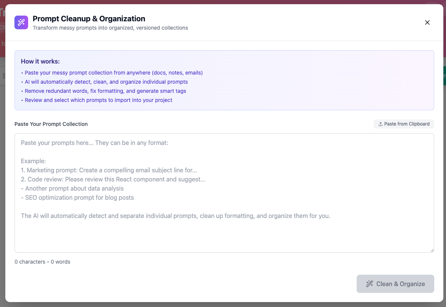Click the purple magic wand header icon
This screenshot has width=446, height=307.
(21, 22)
